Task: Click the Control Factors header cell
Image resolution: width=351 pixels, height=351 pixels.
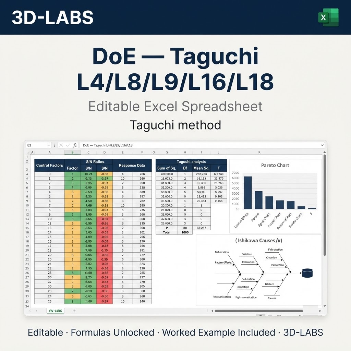Action: [x=49, y=166]
